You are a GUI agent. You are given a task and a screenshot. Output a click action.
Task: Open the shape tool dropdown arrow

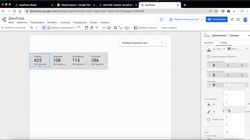129,28
